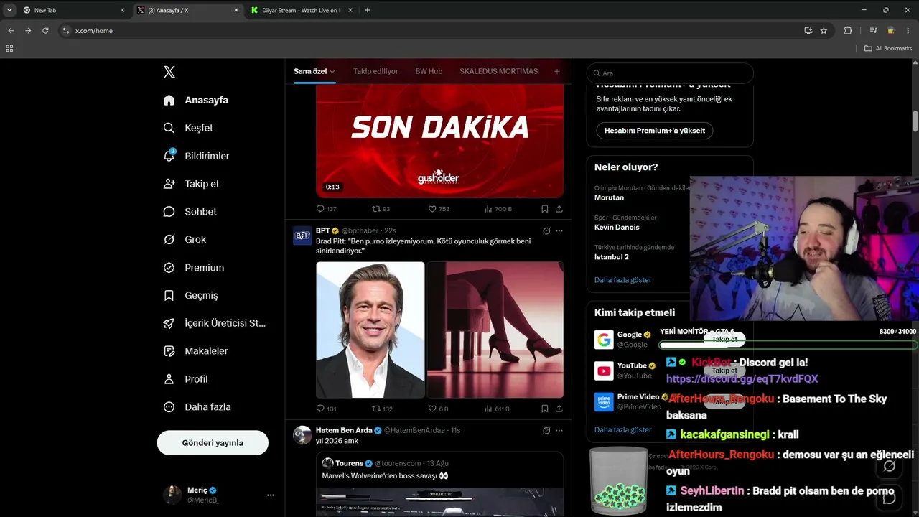Open a new browser tab with plus
The width and height of the screenshot is (919, 517).
click(368, 10)
